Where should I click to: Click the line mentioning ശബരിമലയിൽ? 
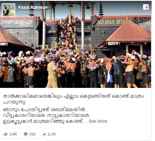pos(45,110)
